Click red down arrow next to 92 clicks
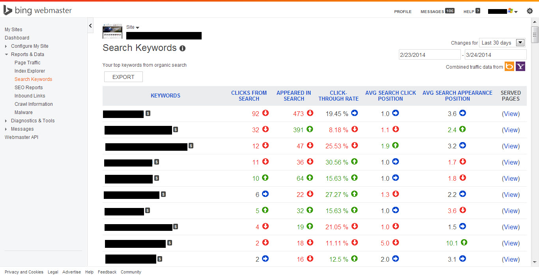539x279 pixels. pyautogui.click(x=266, y=113)
